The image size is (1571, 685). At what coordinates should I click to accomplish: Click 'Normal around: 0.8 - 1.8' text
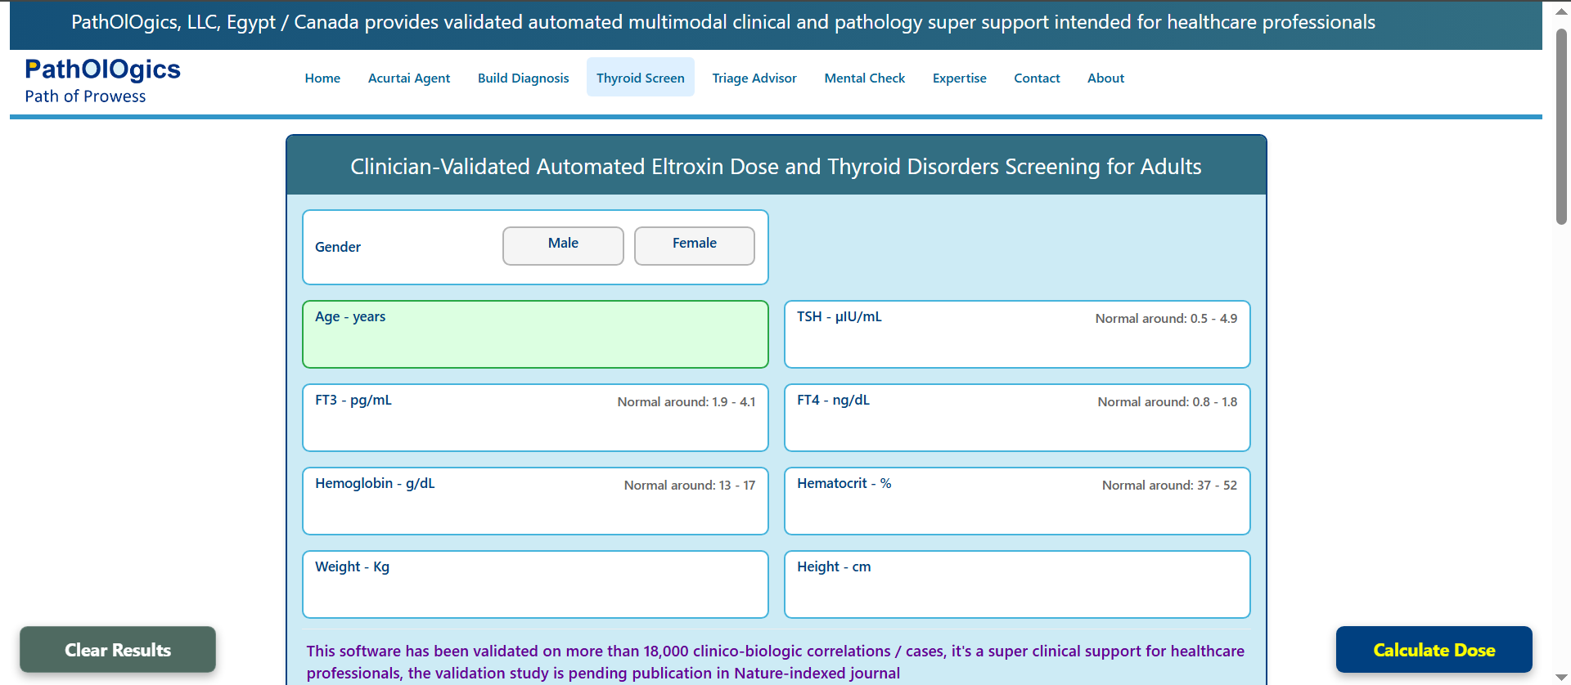[1168, 402]
